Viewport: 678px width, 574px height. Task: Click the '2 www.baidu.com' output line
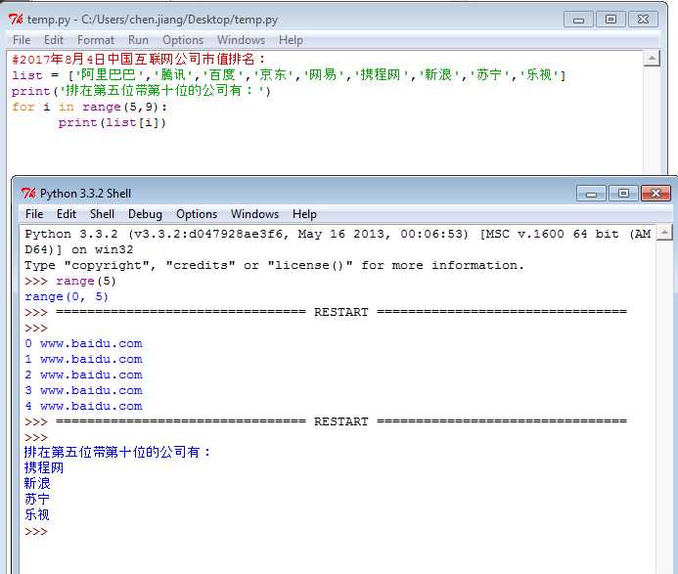[83, 375]
